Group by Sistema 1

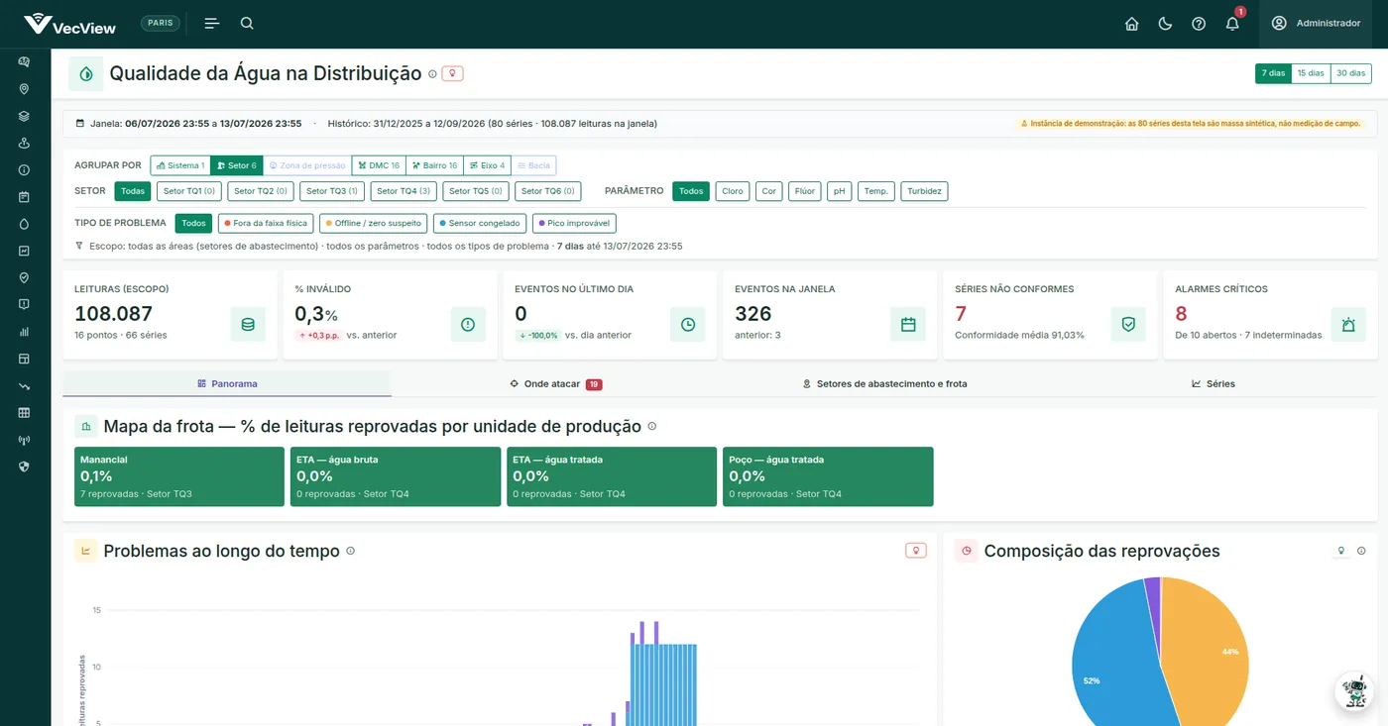pyautogui.click(x=180, y=165)
